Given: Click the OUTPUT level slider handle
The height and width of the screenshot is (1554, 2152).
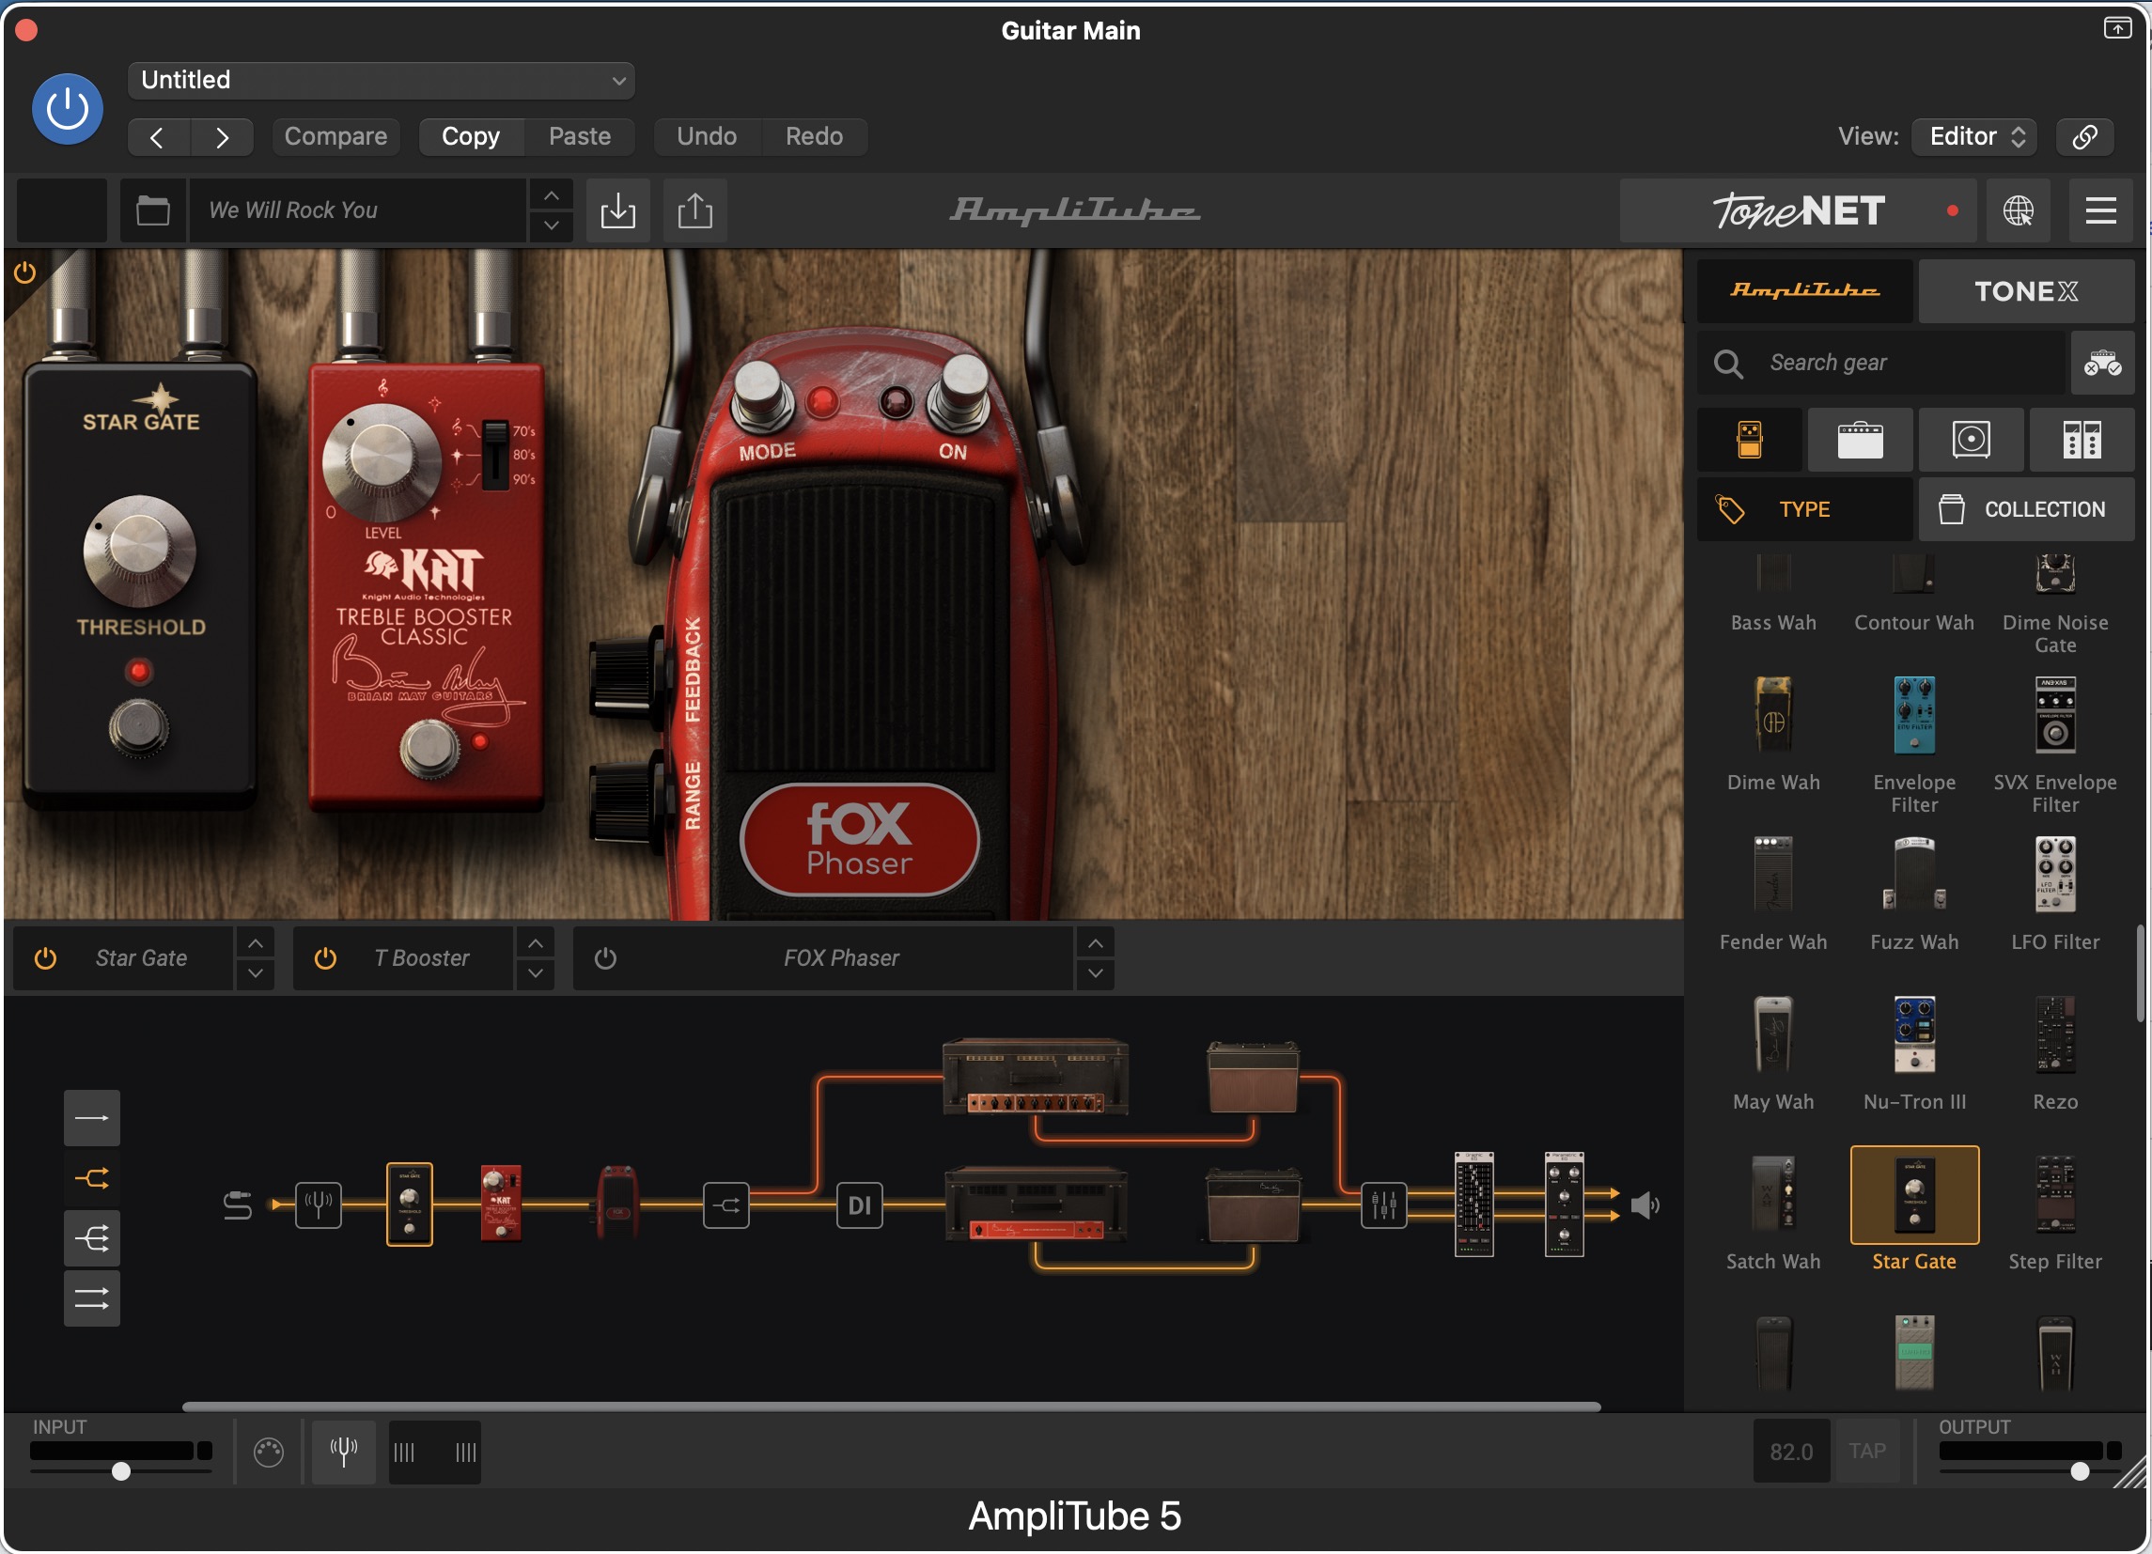Looking at the screenshot, I should pyautogui.click(x=2079, y=1471).
